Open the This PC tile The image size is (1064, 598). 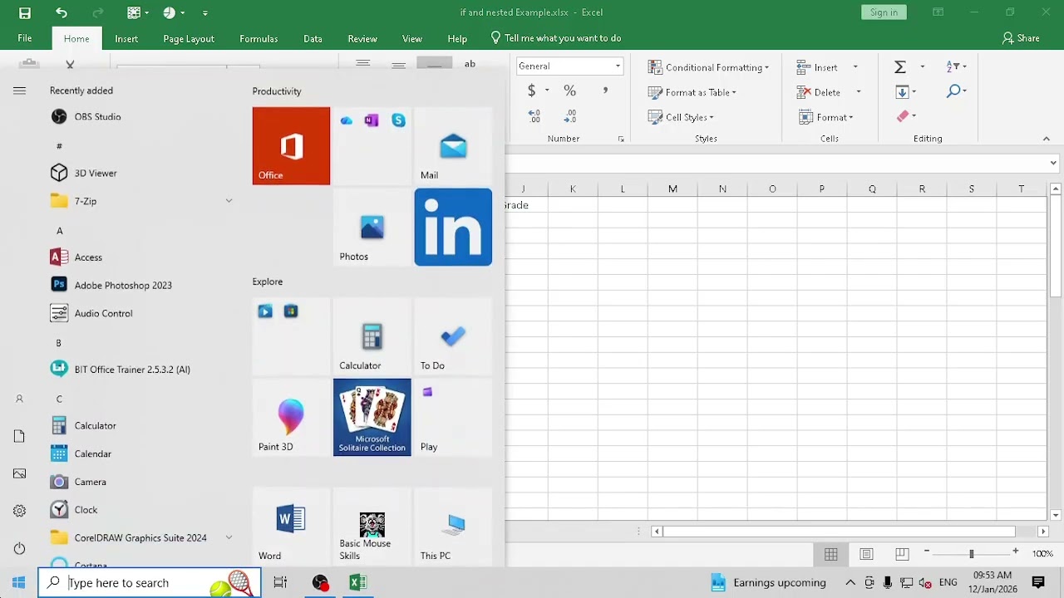pyautogui.click(x=453, y=527)
